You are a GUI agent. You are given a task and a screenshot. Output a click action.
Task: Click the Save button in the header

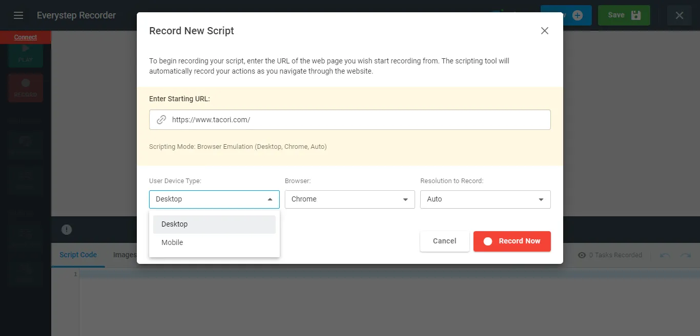[624, 15]
